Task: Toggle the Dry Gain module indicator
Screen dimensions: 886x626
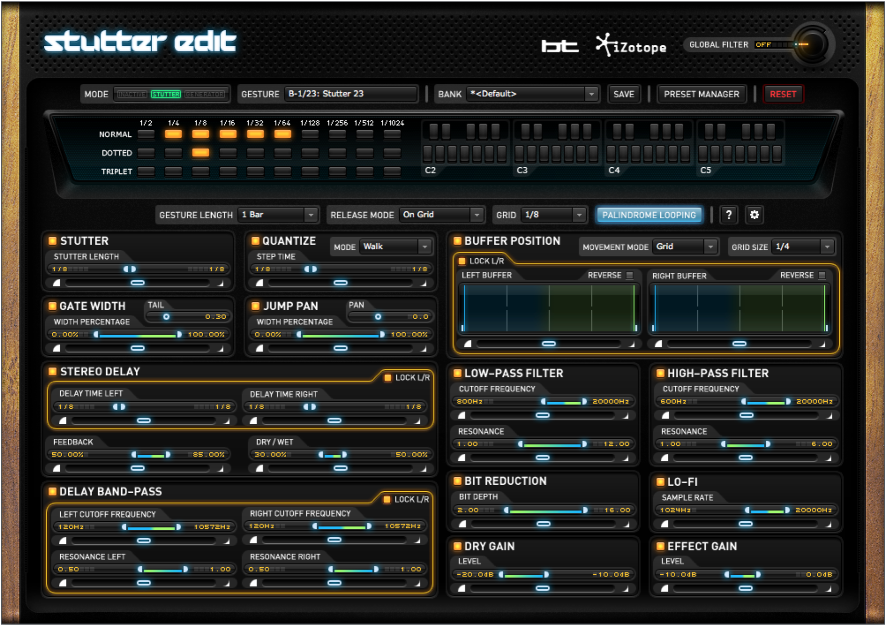Action: point(457,546)
